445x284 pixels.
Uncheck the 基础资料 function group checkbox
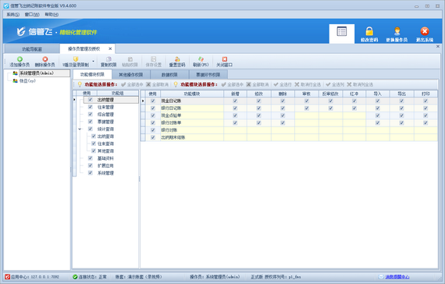91,158
